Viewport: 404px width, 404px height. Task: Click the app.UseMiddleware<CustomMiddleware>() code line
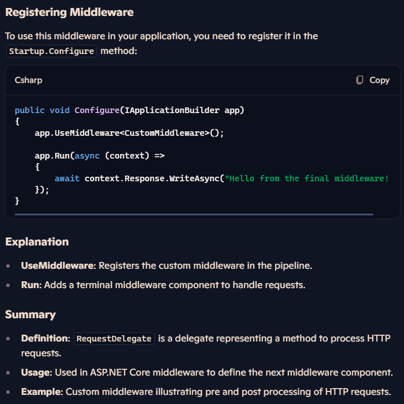[x=130, y=133]
